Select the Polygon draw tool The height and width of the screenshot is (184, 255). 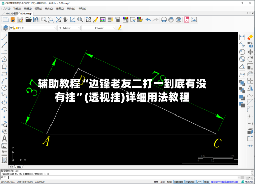[x=4, y=59]
